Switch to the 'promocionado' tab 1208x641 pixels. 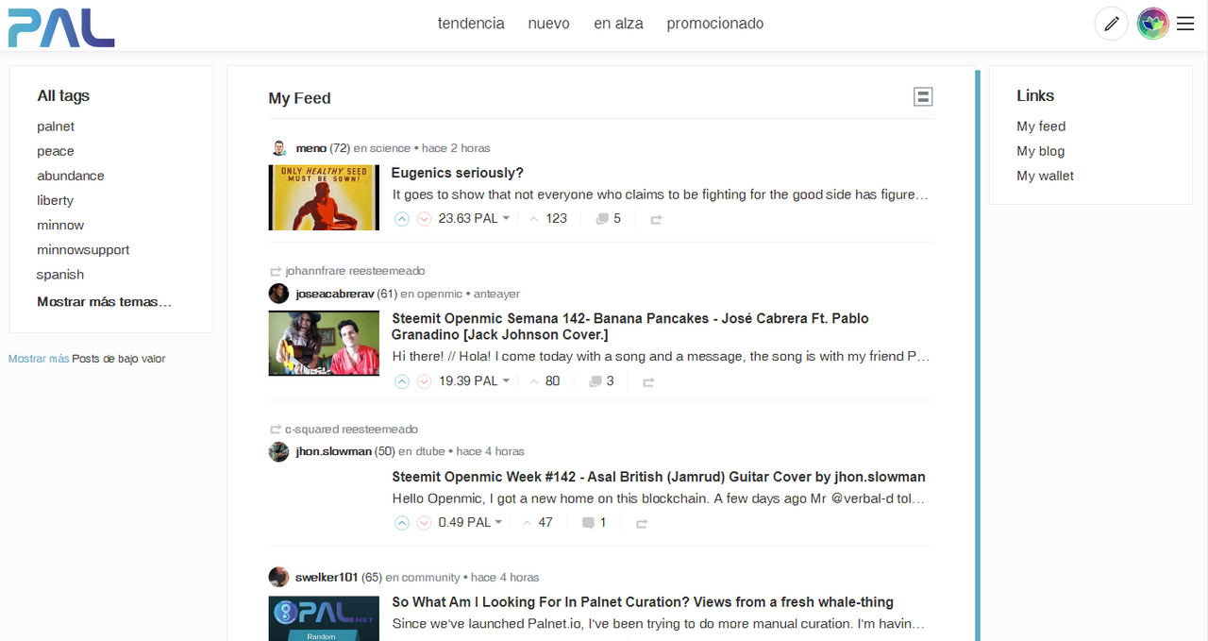[x=715, y=24]
